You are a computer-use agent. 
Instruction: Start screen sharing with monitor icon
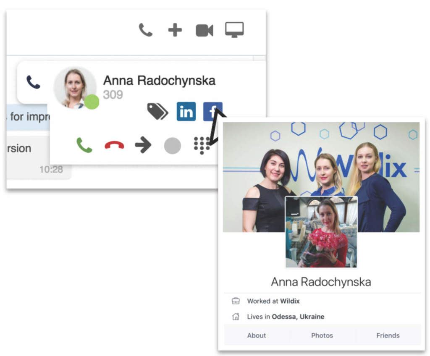click(234, 30)
